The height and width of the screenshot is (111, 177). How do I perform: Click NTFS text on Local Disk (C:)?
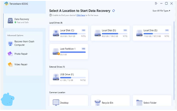83,36
